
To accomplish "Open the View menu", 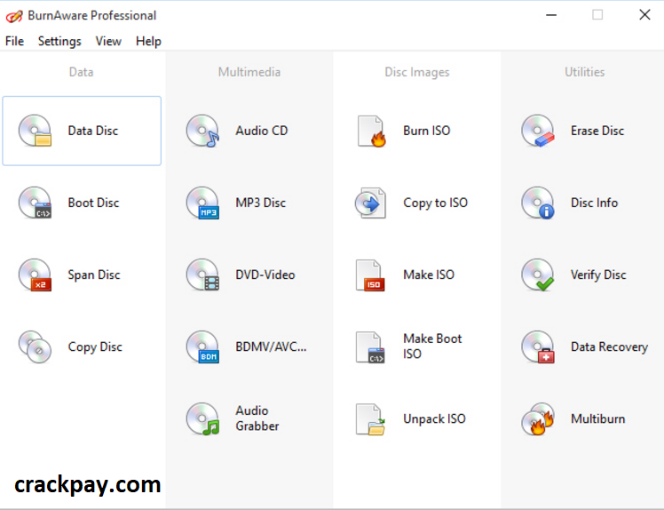I will pos(108,41).
